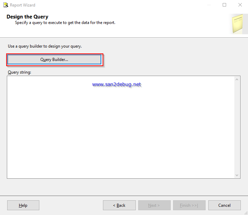Click 'Use a query builder to design your query.'
The height and width of the screenshot is (215, 248).
tap(45, 46)
